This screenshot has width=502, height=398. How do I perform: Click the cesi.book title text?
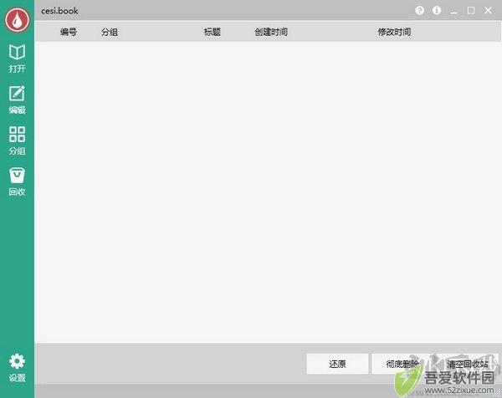(x=59, y=11)
